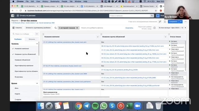This screenshot has width=199, height=111.
Task: Open Chrome History menu
Action: tap(45, 1)
